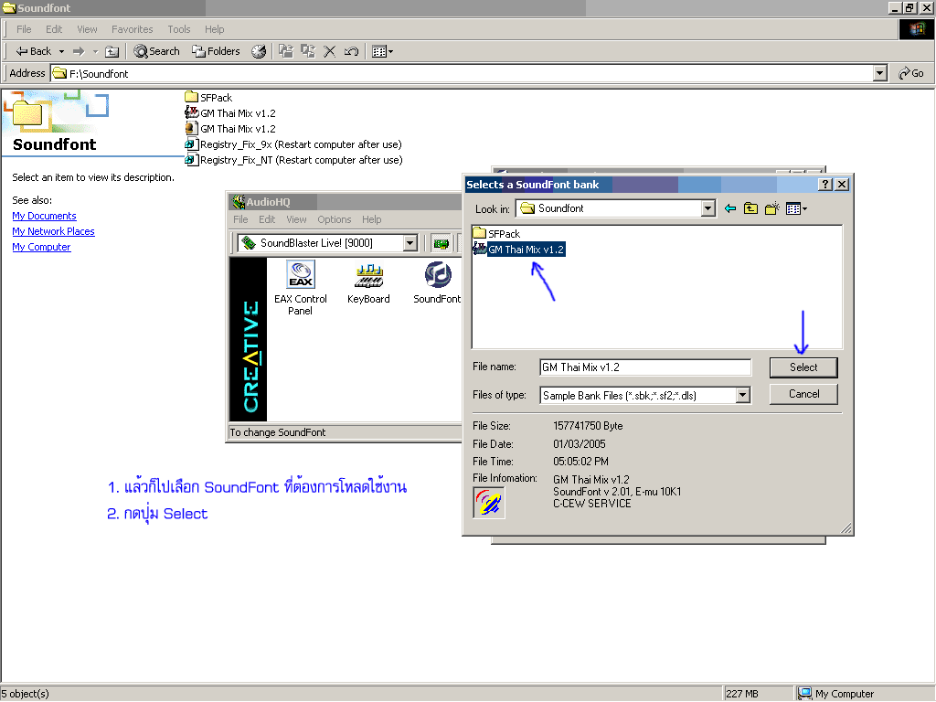Click the Select button

click(x=803, y=367)
